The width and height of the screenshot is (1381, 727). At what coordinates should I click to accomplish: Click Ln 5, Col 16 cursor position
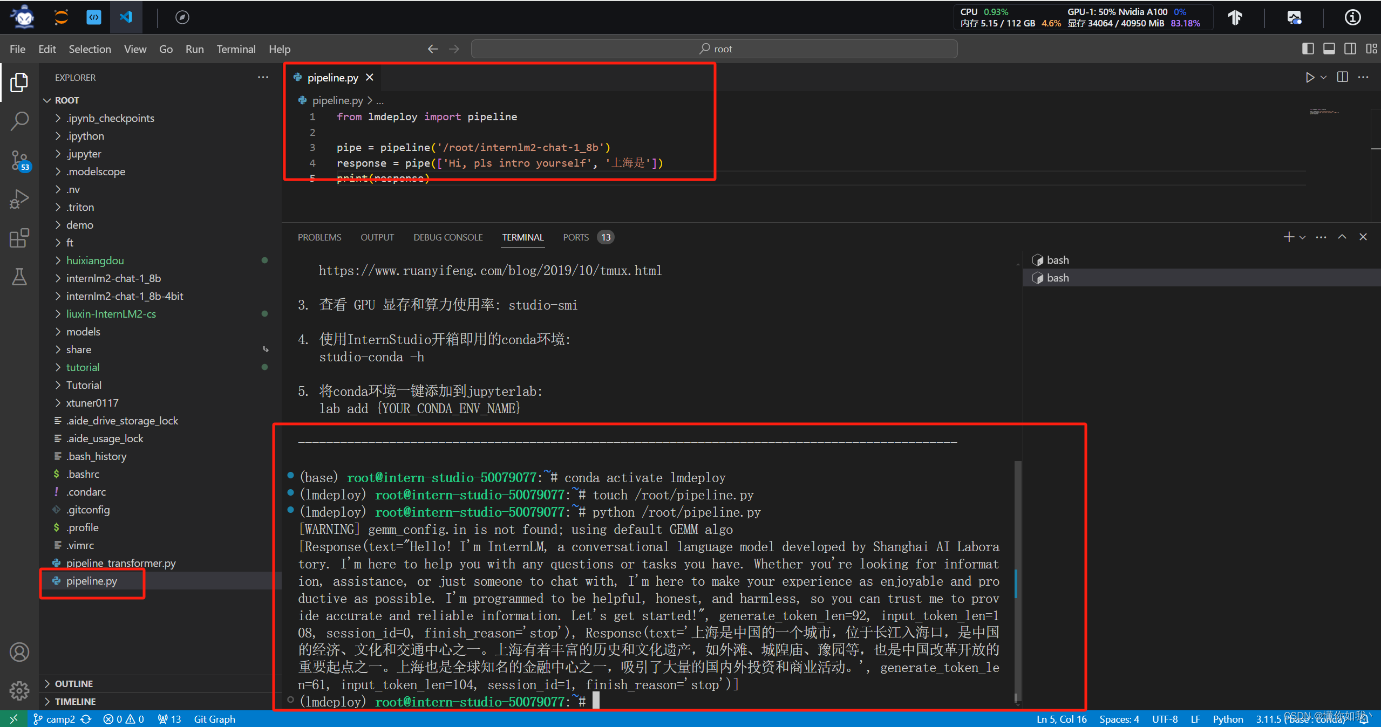1061,719
